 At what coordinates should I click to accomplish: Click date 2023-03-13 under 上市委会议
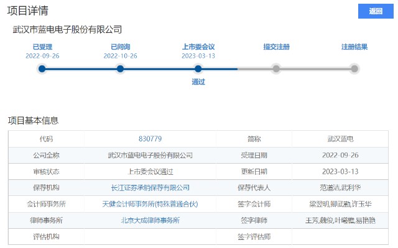198,56
